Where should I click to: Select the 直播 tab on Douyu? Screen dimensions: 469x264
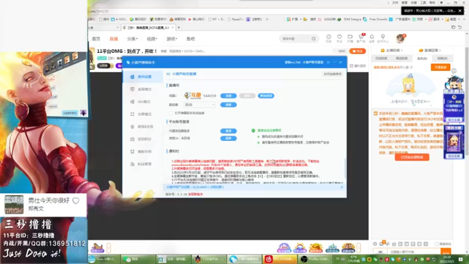pos(114,39)
